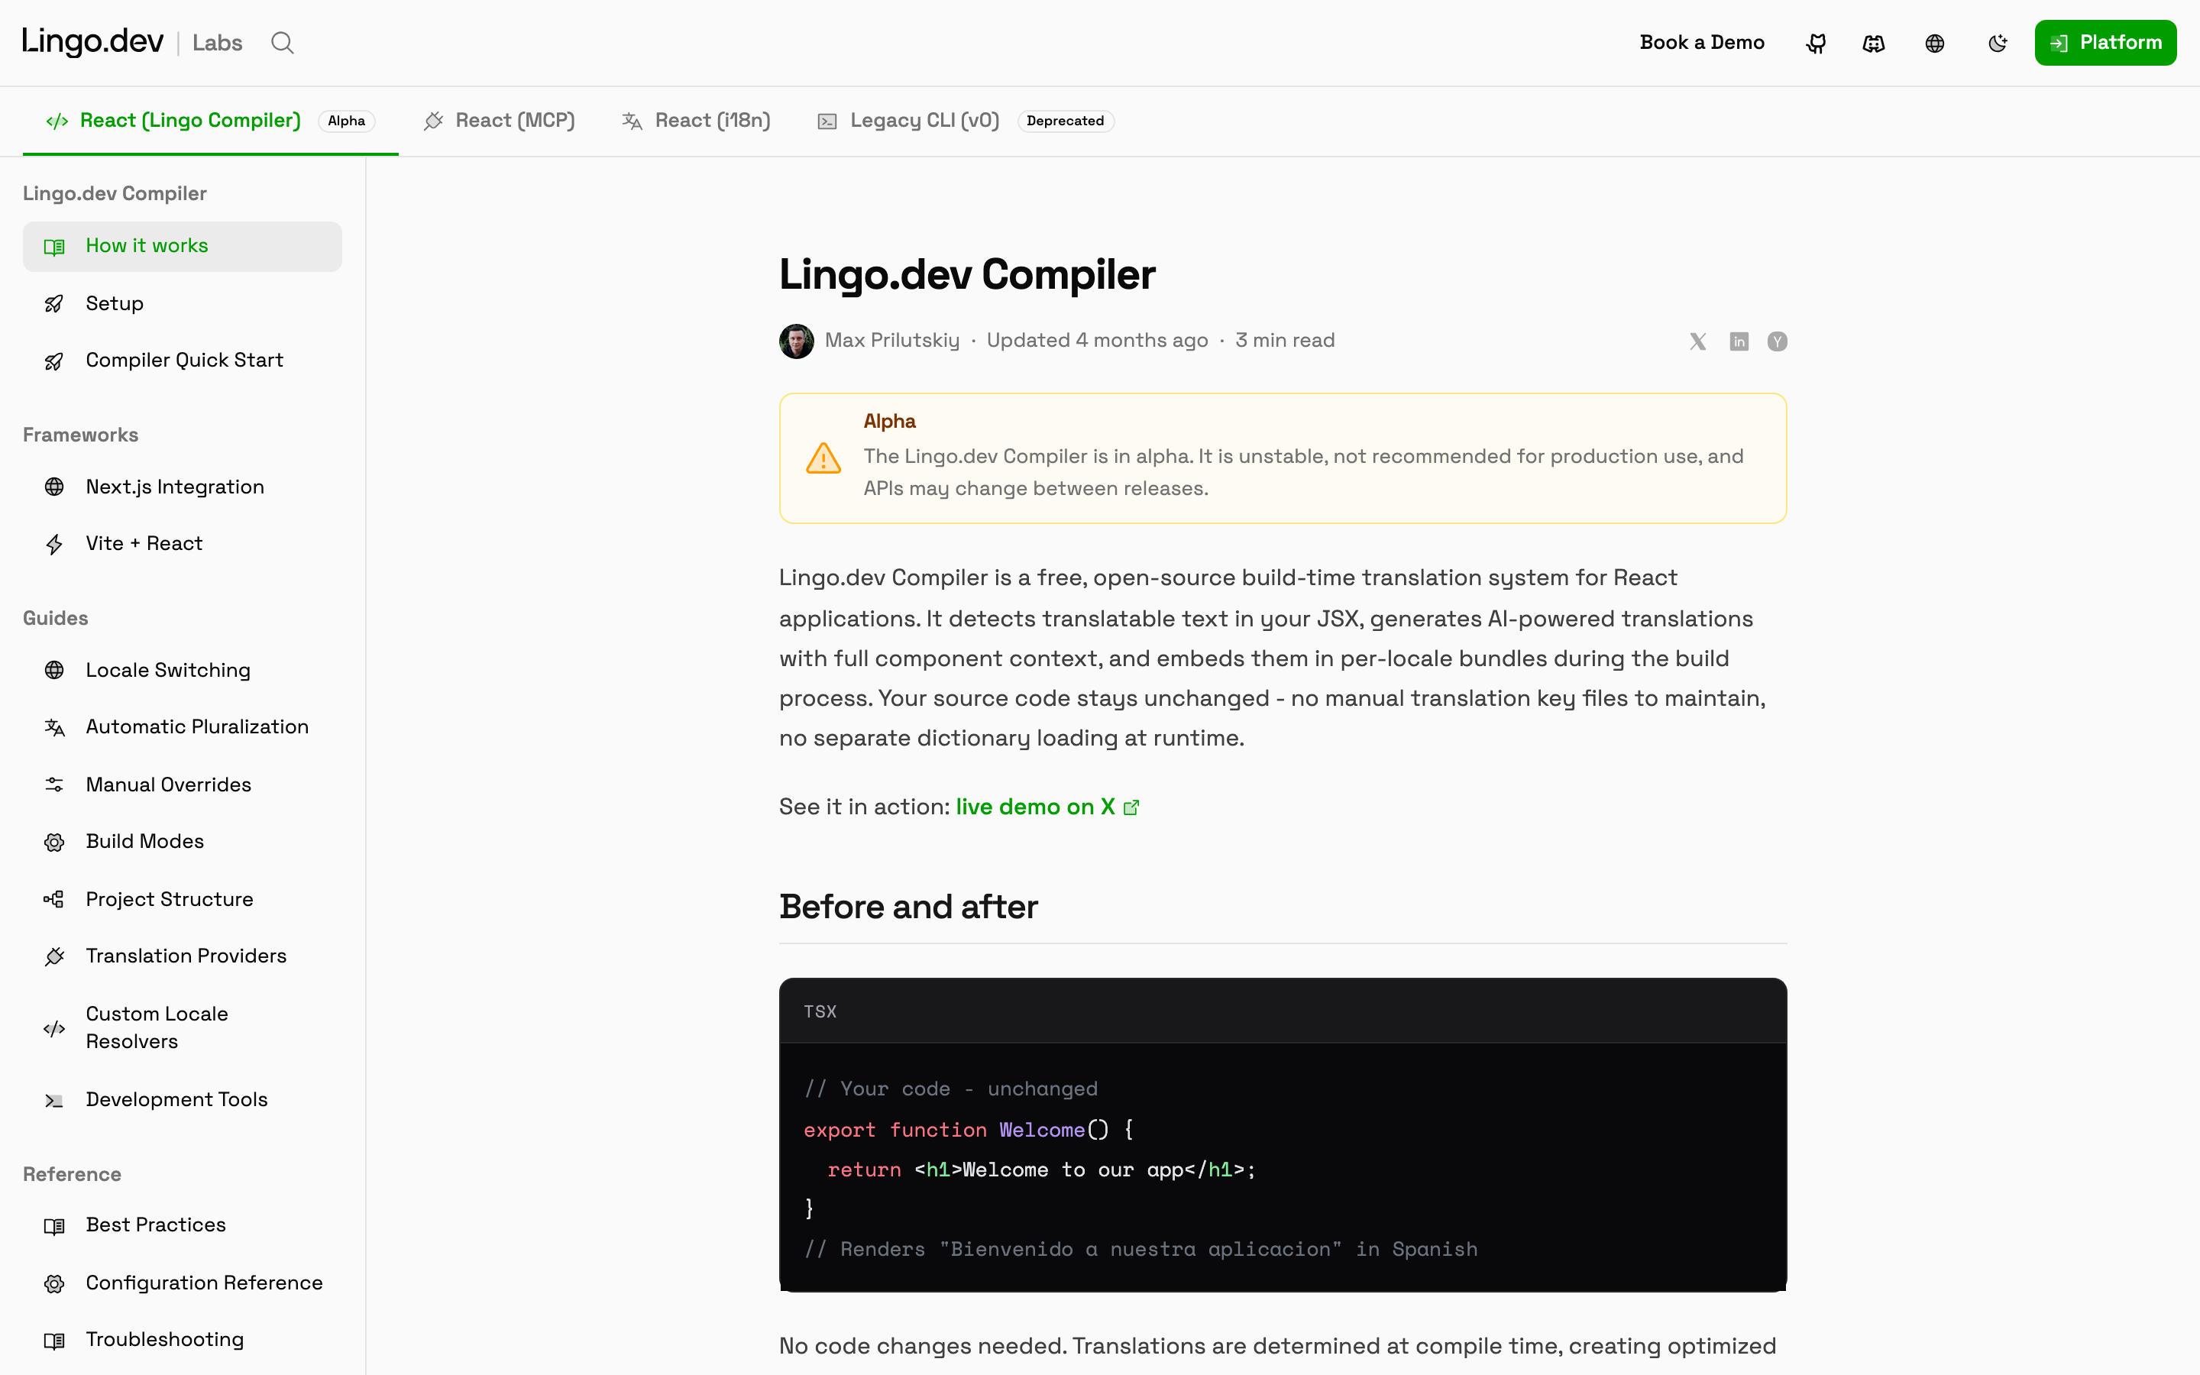Switch to React (i18n) tab
This screenshot has height=1375, width=2200.
click(x=697, y=120)
